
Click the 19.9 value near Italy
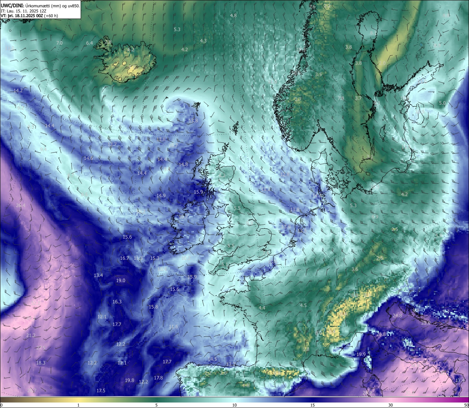coord(361,355)
